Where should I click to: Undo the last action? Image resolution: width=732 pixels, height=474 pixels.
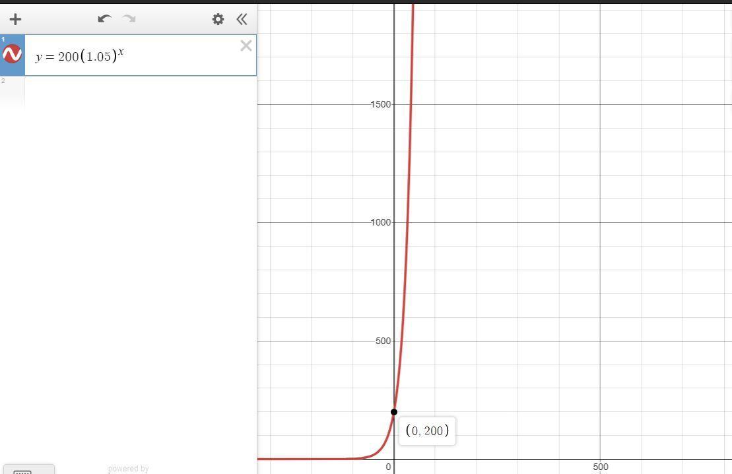(104, 19)
